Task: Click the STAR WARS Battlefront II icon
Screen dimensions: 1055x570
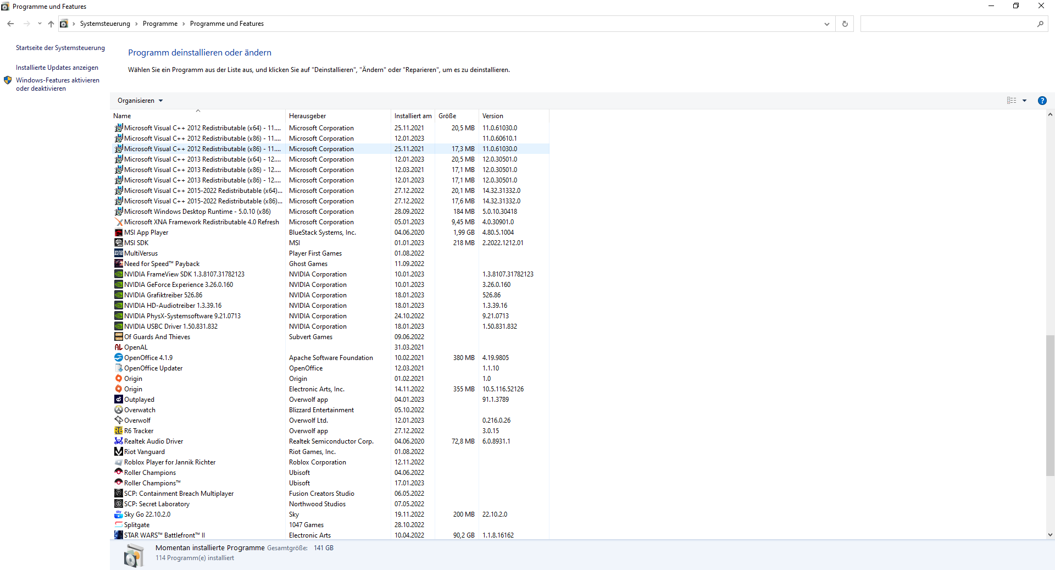Action: click(x=118, y=535)
